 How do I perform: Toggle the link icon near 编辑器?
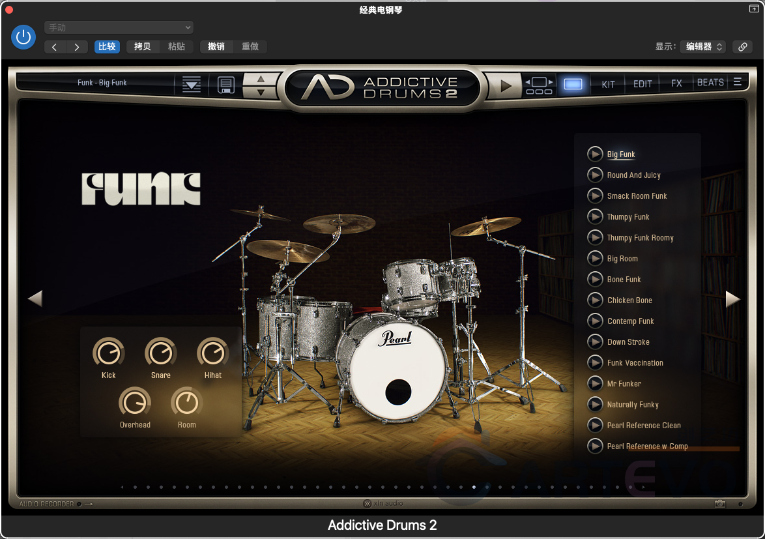point(742,46)
